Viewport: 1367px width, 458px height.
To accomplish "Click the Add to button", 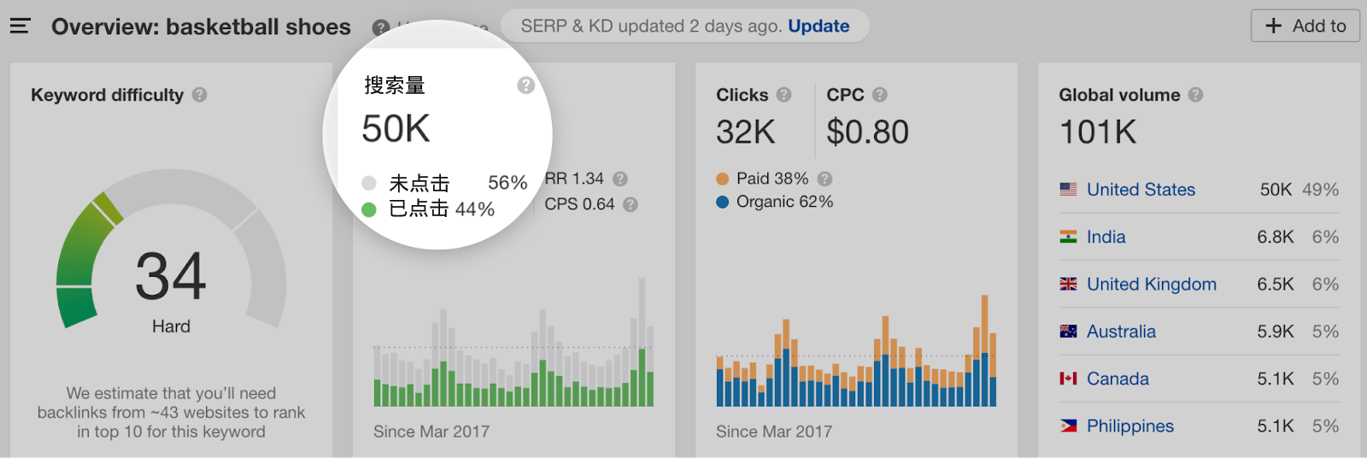I will (1305, 26).
